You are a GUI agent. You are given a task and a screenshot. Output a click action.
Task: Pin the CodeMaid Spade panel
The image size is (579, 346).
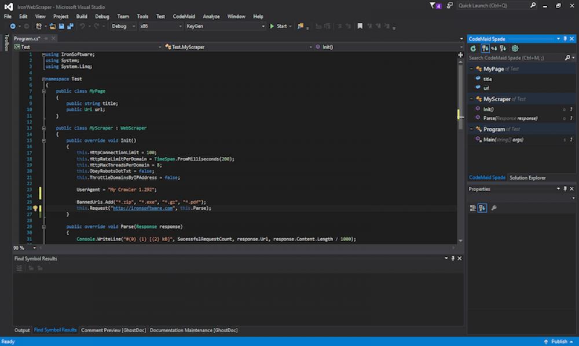click(x=565, y=39)
